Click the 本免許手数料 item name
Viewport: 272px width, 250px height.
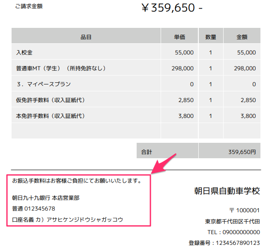tap(51, 116)
